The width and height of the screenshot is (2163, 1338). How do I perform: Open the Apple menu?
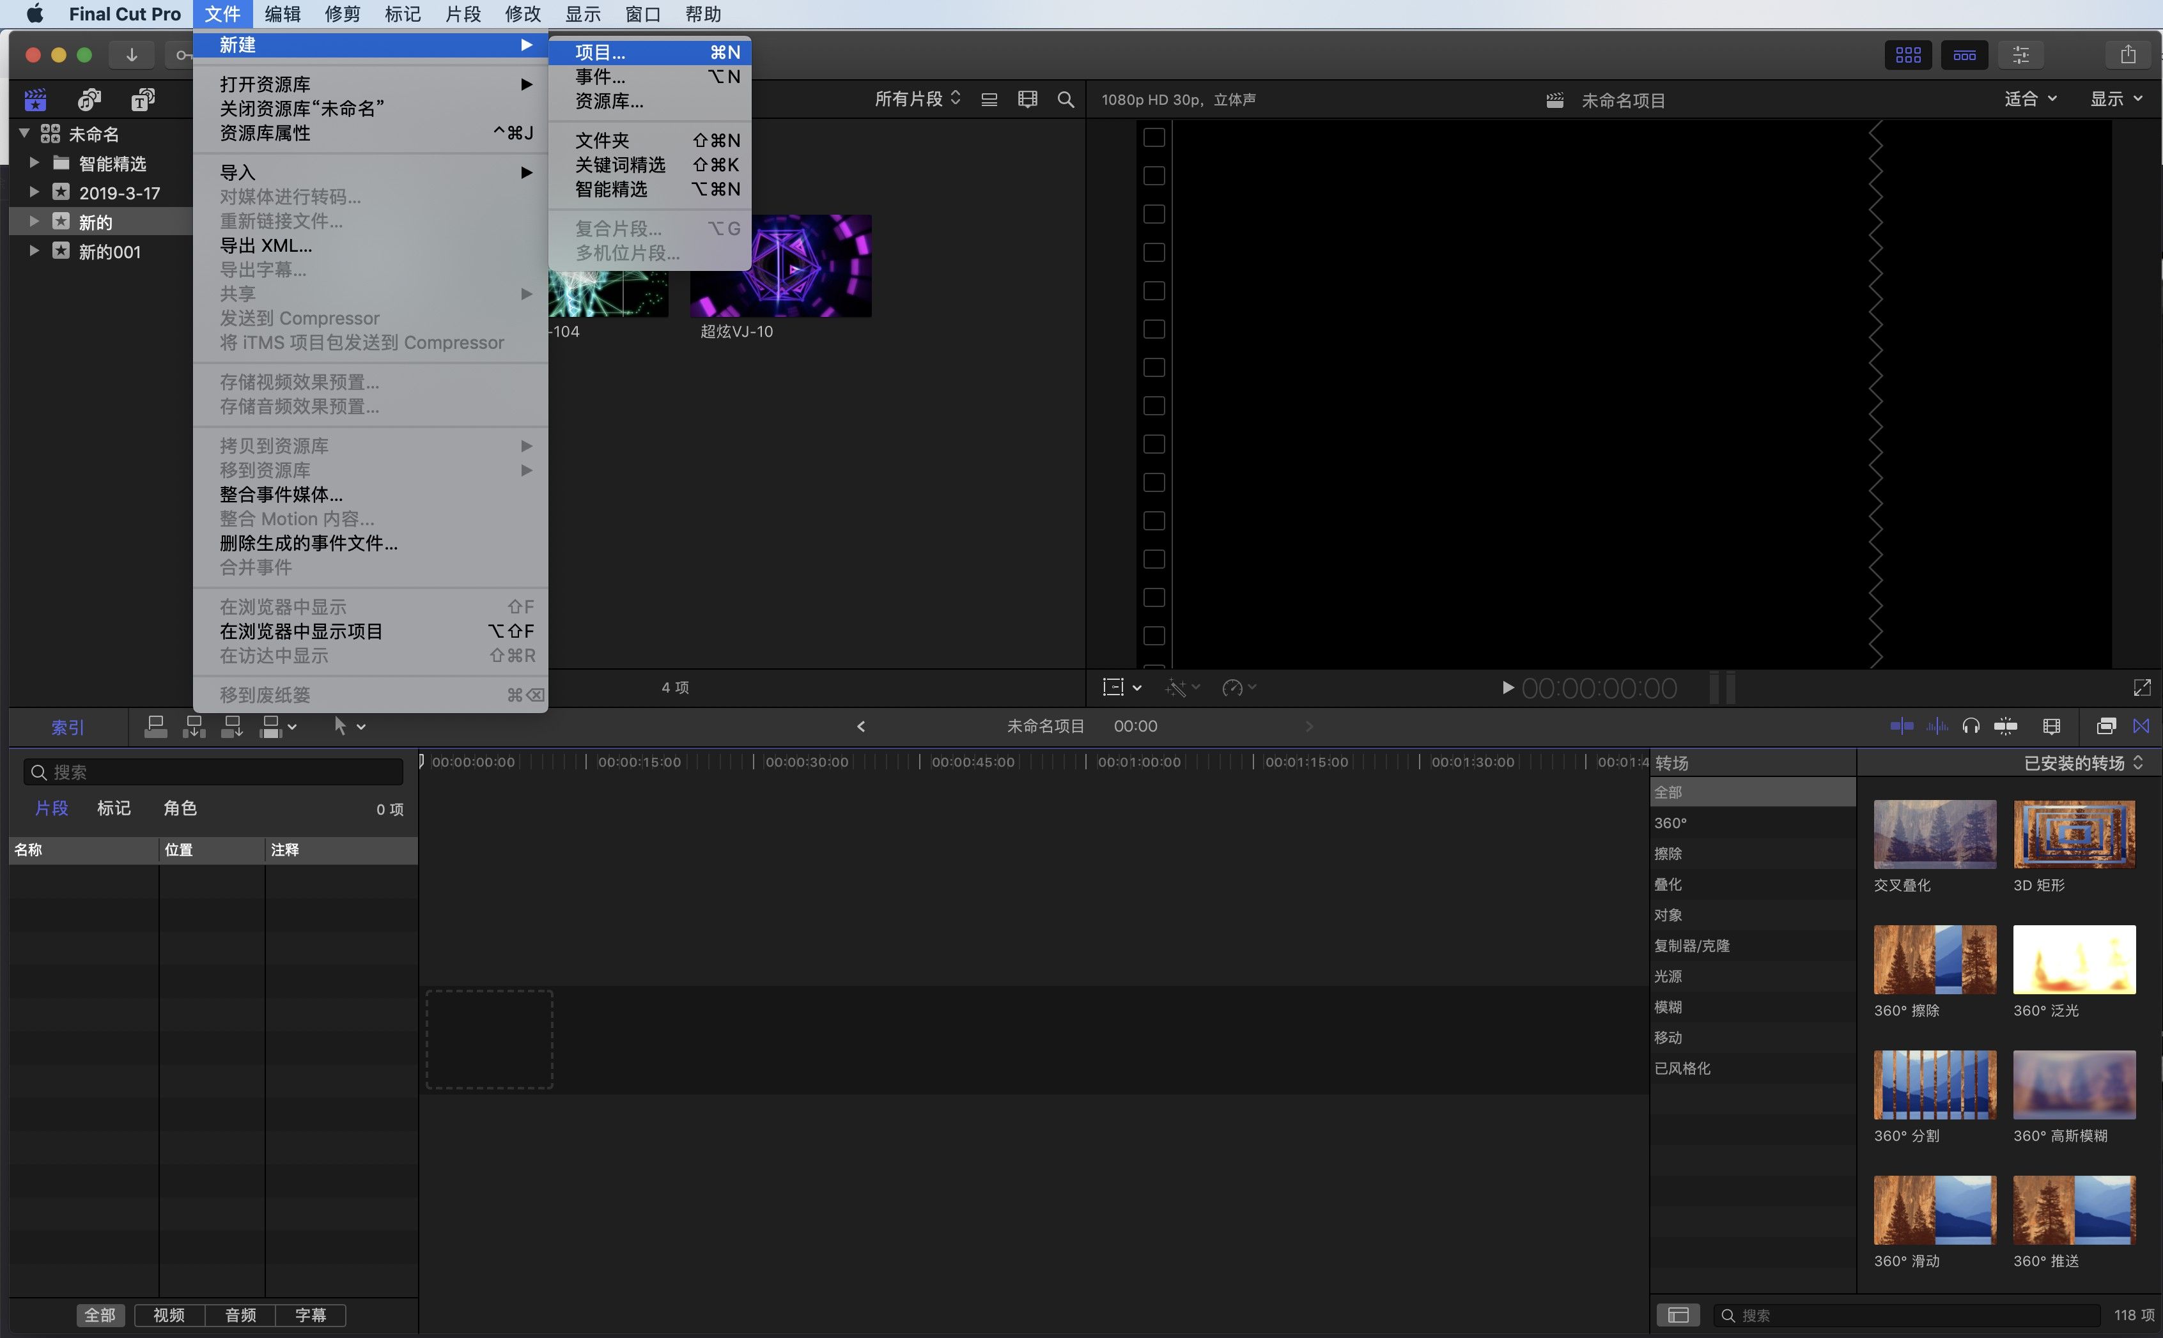pos(35,14)
